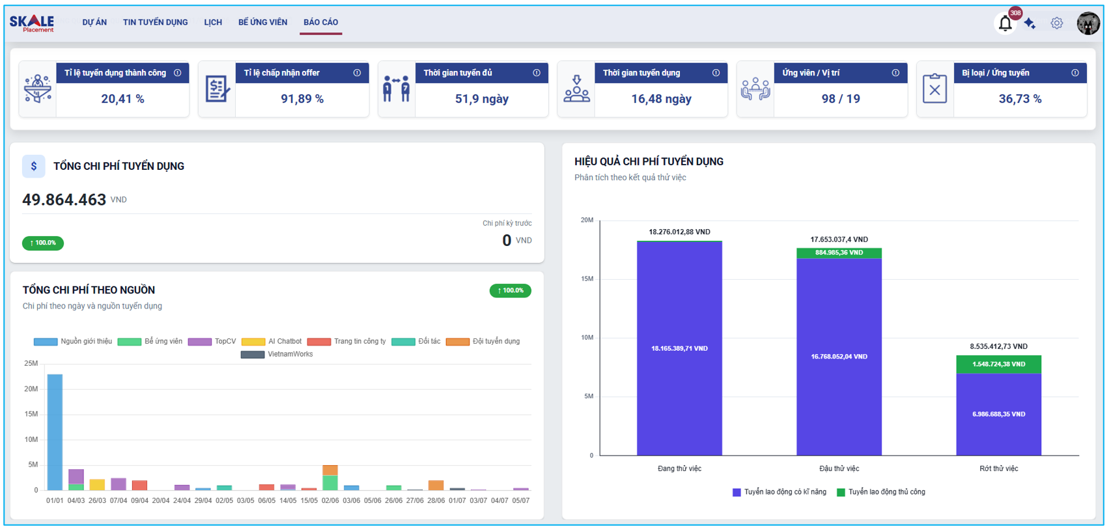Toggle VietnamWorks legend series visibility
The image size is (1111, 531).
click(277, 355)
